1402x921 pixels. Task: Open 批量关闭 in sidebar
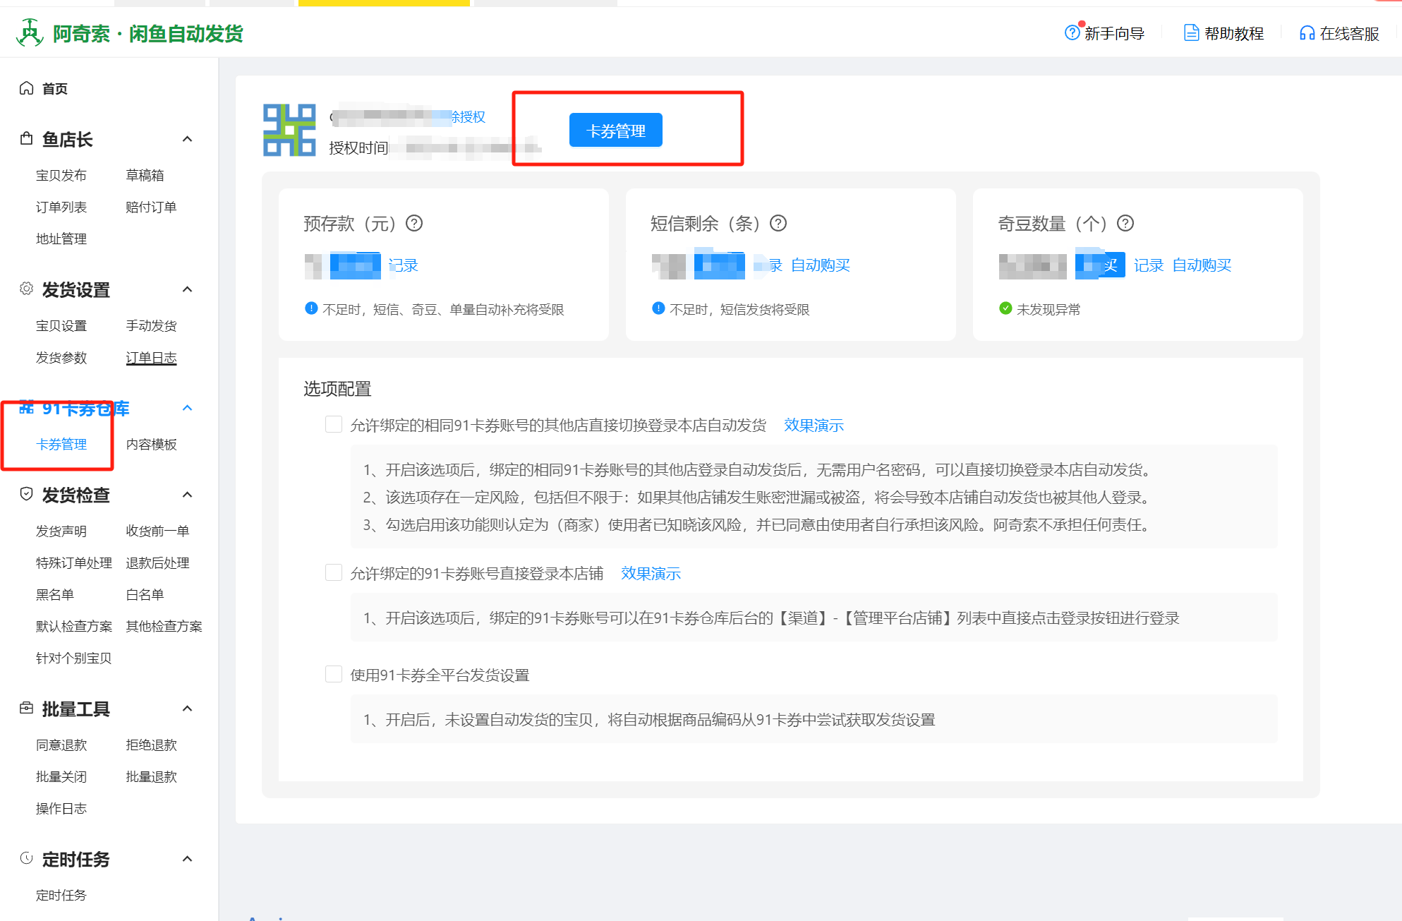click(61, 776)
